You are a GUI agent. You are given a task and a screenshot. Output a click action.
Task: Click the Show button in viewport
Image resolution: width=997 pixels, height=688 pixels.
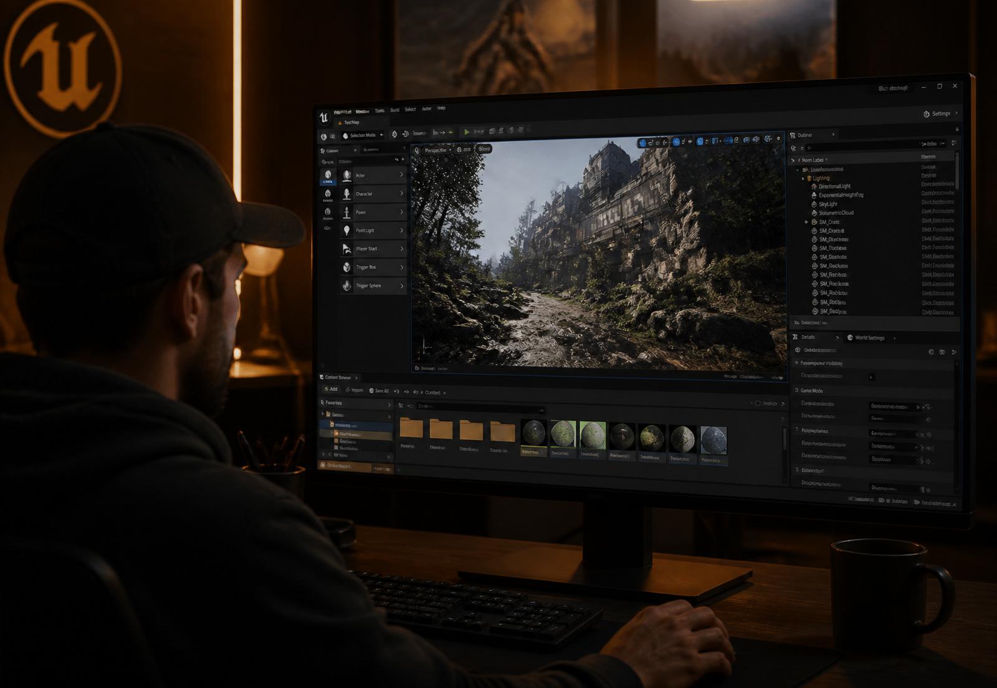click(x=484, y=149)
